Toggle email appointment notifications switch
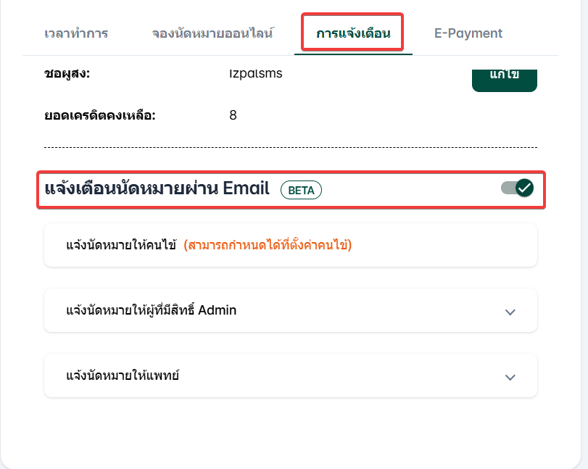The width and height of the screenshot is (588, 469). [x=517, y=188]
